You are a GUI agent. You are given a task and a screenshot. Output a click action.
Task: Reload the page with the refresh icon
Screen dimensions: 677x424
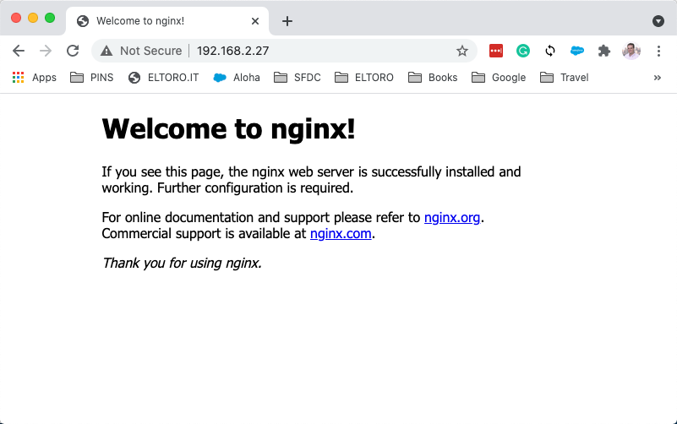click(x=73, y=51)
